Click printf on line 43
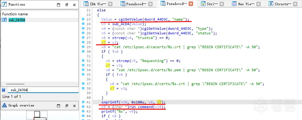 [x=108, y=111]
